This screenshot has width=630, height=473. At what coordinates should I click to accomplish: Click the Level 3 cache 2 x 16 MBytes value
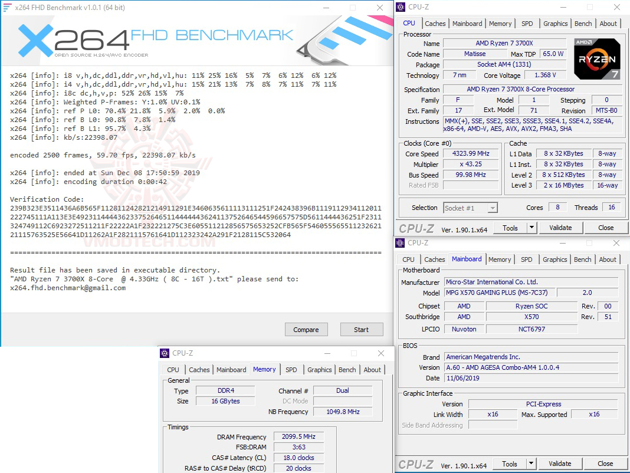point(564,185)
